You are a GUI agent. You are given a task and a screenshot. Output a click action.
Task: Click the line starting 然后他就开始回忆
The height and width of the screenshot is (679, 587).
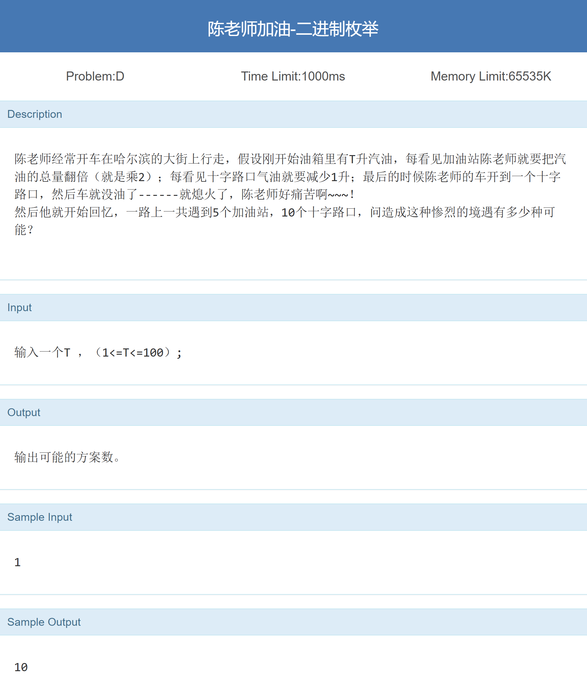coord(284,212)
